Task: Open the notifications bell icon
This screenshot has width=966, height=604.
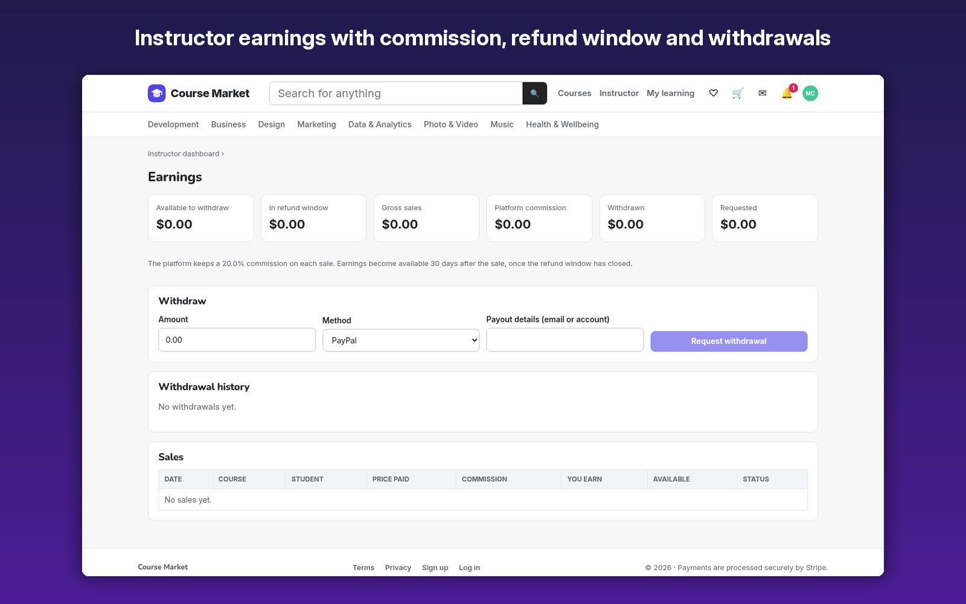Action: coord(787,93)
